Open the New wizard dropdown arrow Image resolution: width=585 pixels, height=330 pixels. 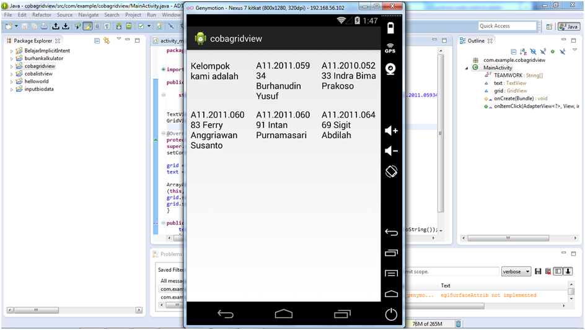(16, 26)
